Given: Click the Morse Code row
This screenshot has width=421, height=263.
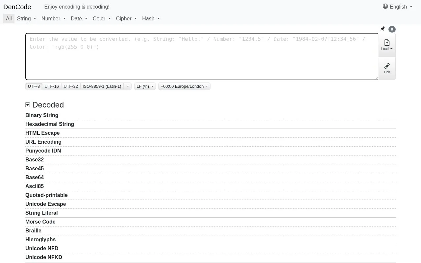Looking at the screenshot, I should coord(210,222).
